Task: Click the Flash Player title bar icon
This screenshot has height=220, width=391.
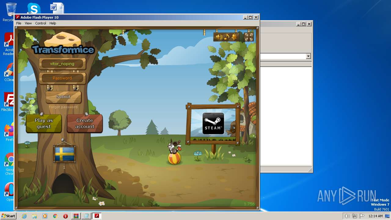Action: 18,17
